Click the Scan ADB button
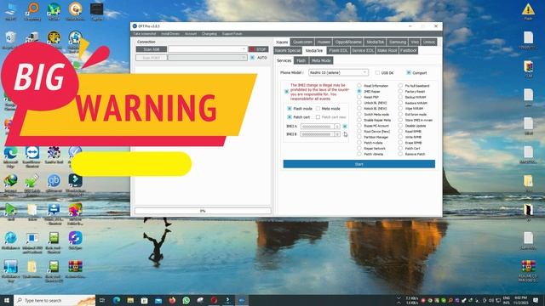Viewport: 545px width, 306px height. tap(152, 49)
